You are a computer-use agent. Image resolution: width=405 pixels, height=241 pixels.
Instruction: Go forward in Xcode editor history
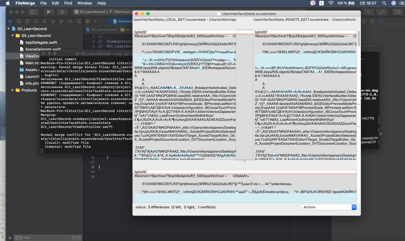(102, 21)
